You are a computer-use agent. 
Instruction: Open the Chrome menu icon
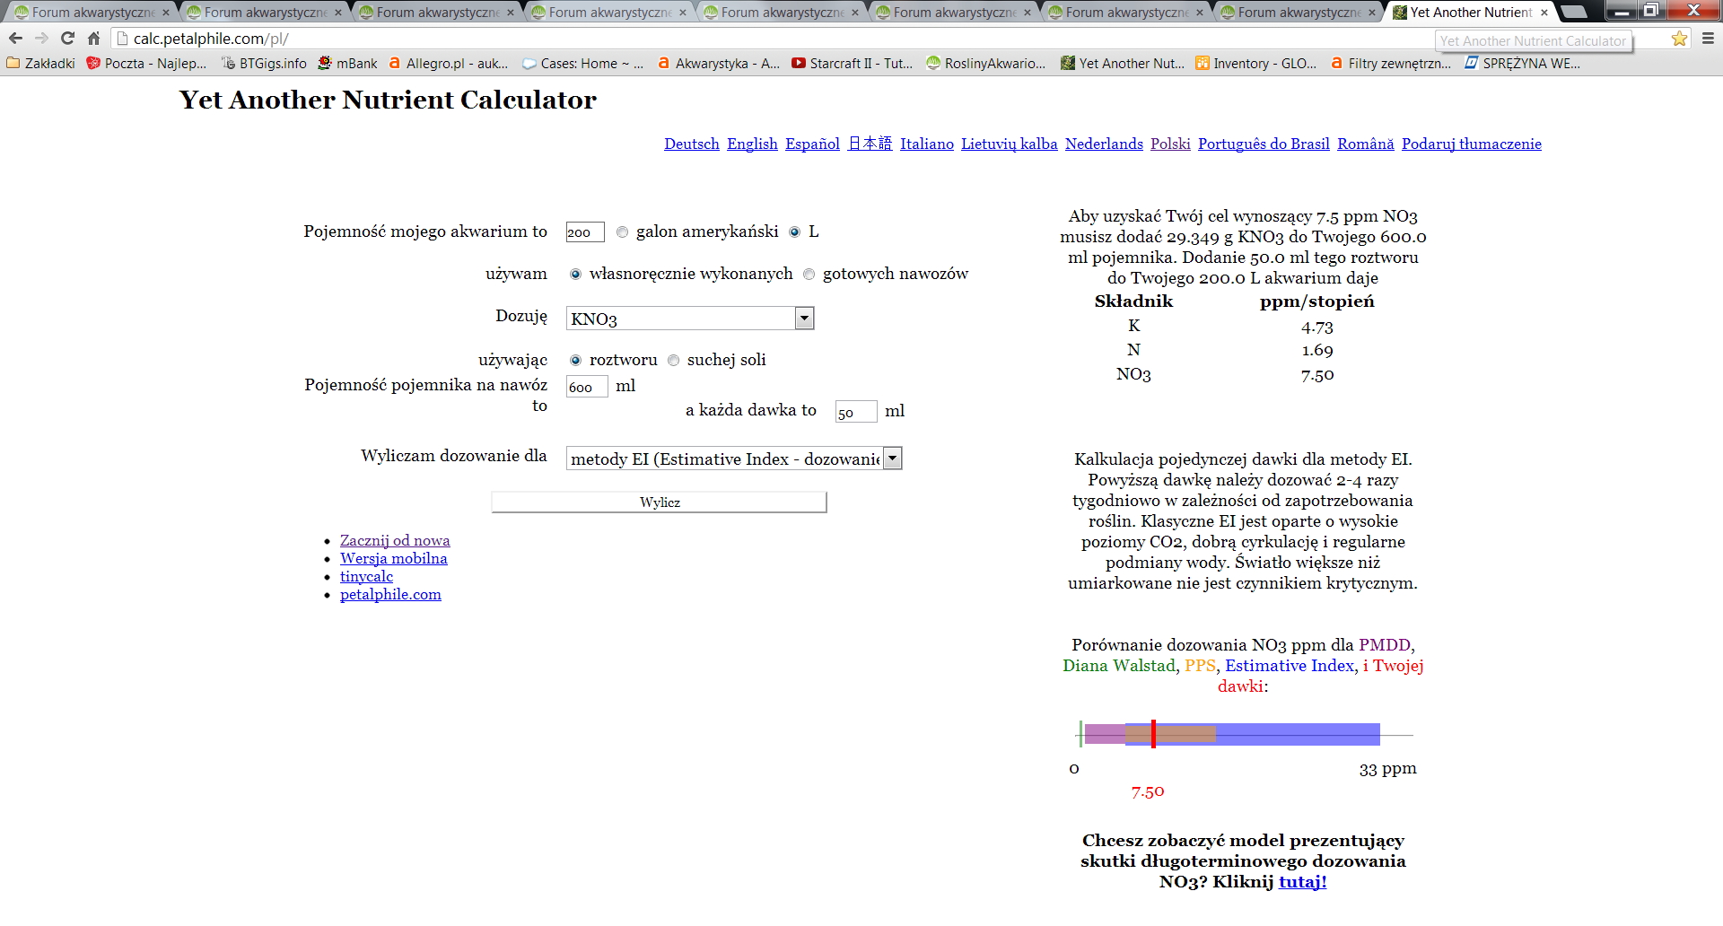(1707, 39)
